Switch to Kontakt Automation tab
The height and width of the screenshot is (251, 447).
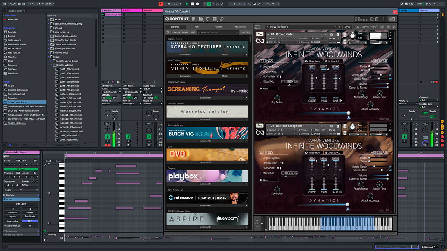240,27
